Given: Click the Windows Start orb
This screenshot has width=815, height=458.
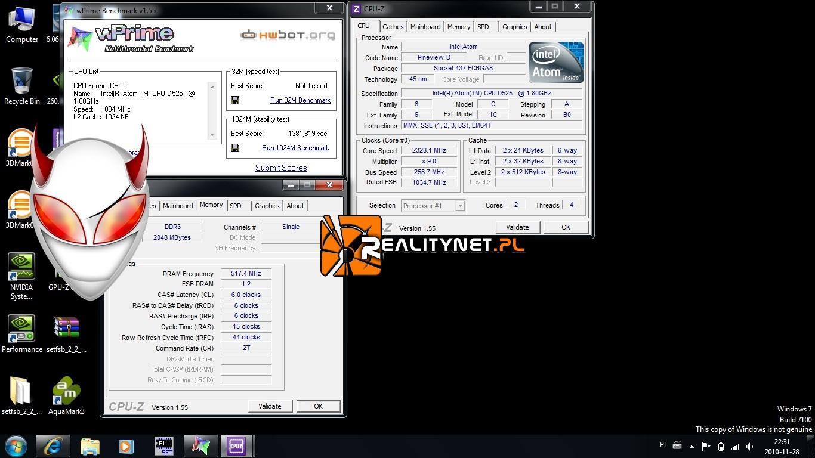Looking at the screenshot, I should (x=16, y=446).
